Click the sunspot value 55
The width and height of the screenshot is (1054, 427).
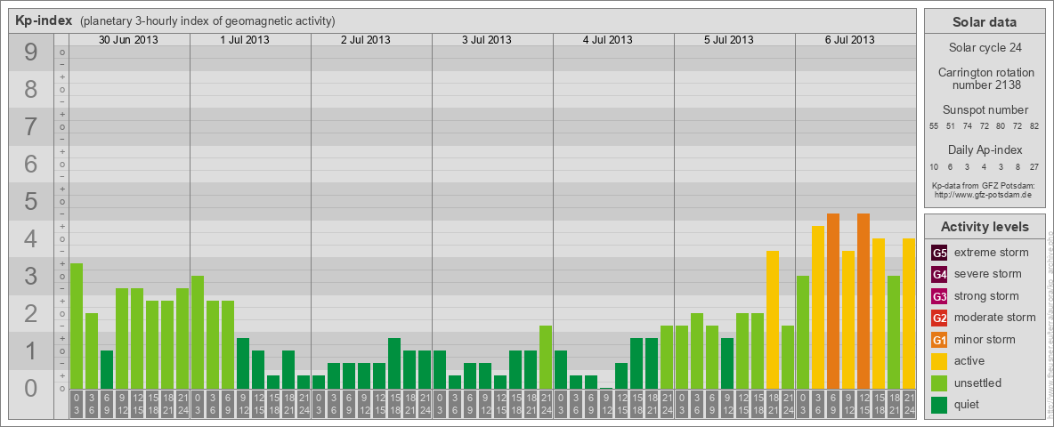click(935, 126)
